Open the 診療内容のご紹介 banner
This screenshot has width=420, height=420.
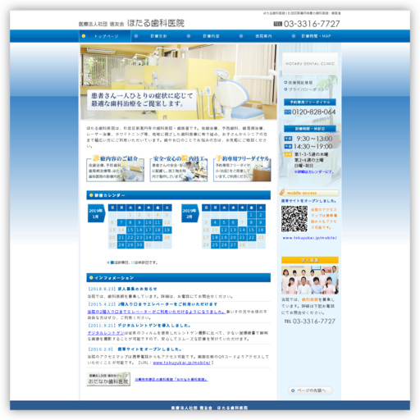click(115, 168)
